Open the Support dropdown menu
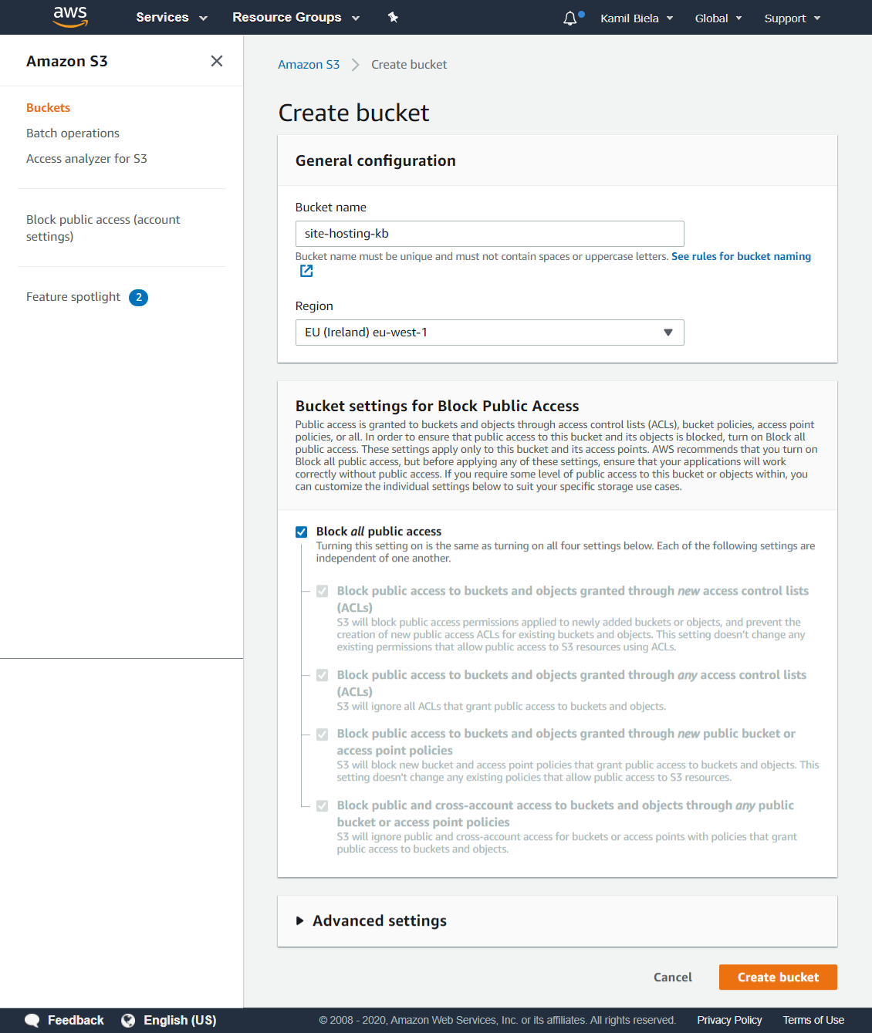 (793, 19)
